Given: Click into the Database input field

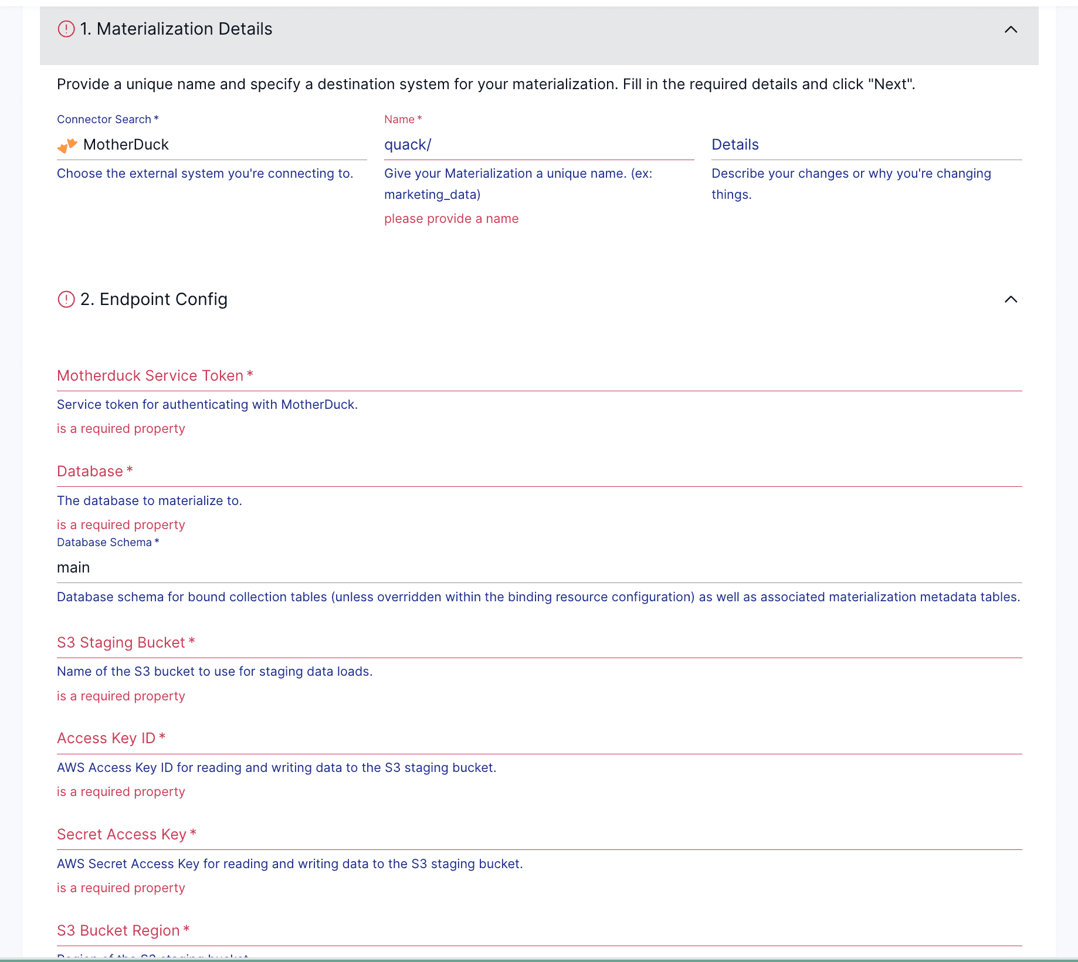Looking at the screenshot, I should coord(538,472).
